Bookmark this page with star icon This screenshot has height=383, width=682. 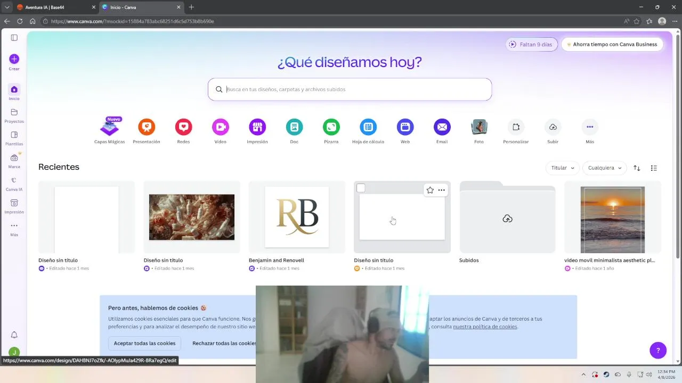(637, 21)
